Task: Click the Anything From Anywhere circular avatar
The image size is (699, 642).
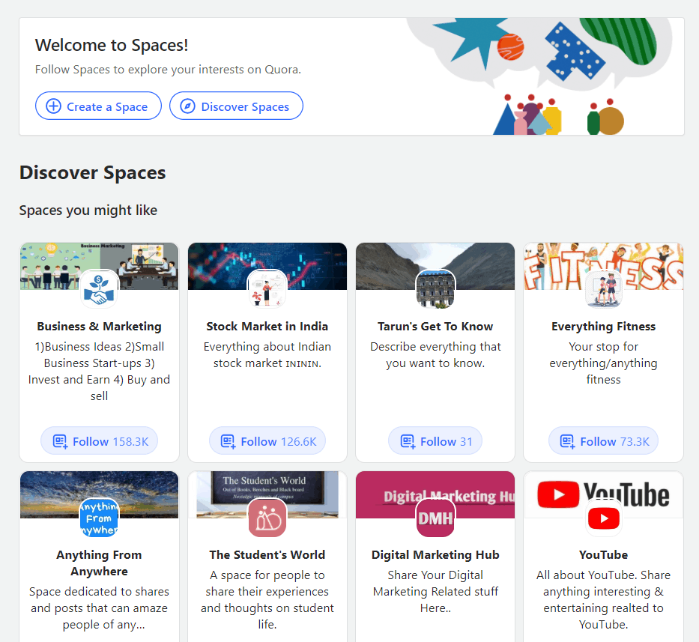Action: coord(99,518)
